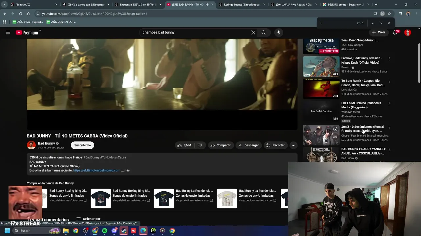The width and height of the screenshot is (421, 236).
Task: Like the video with 3,6 M likes
Action: pyautogui.click(x=184, y=145)
